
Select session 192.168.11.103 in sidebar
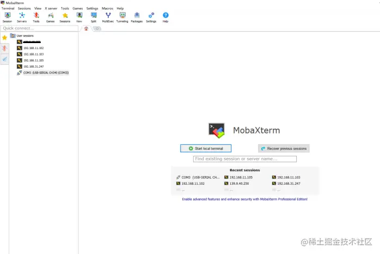tap(30, 55)
